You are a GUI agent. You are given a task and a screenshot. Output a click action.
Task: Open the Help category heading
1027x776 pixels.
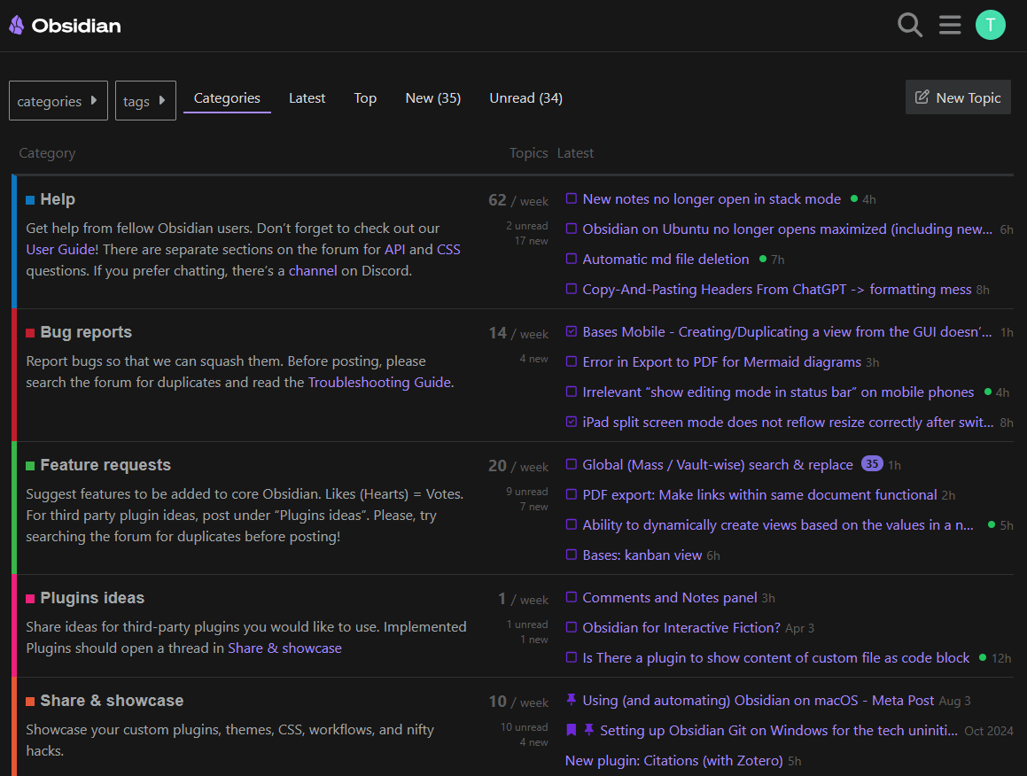pyautogui.click(x=58, y=199)
